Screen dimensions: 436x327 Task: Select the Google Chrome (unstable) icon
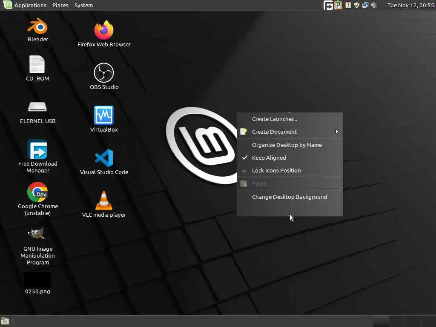pyautogui.click(x=37, y=192)
